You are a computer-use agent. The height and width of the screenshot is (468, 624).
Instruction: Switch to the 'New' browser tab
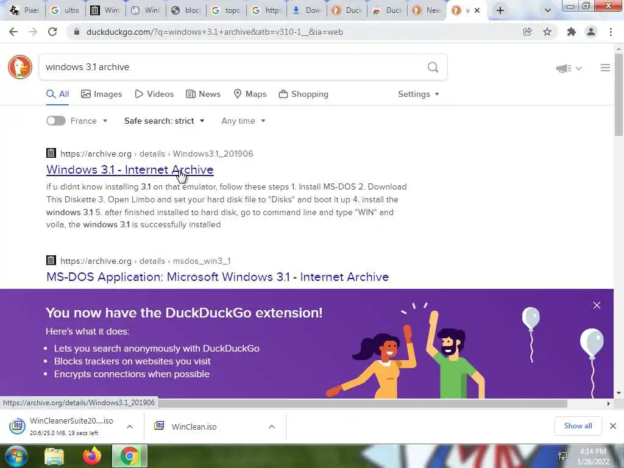click(x=427, y=10)
